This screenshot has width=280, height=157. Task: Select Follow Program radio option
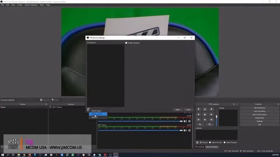click(x=224, y=143)
